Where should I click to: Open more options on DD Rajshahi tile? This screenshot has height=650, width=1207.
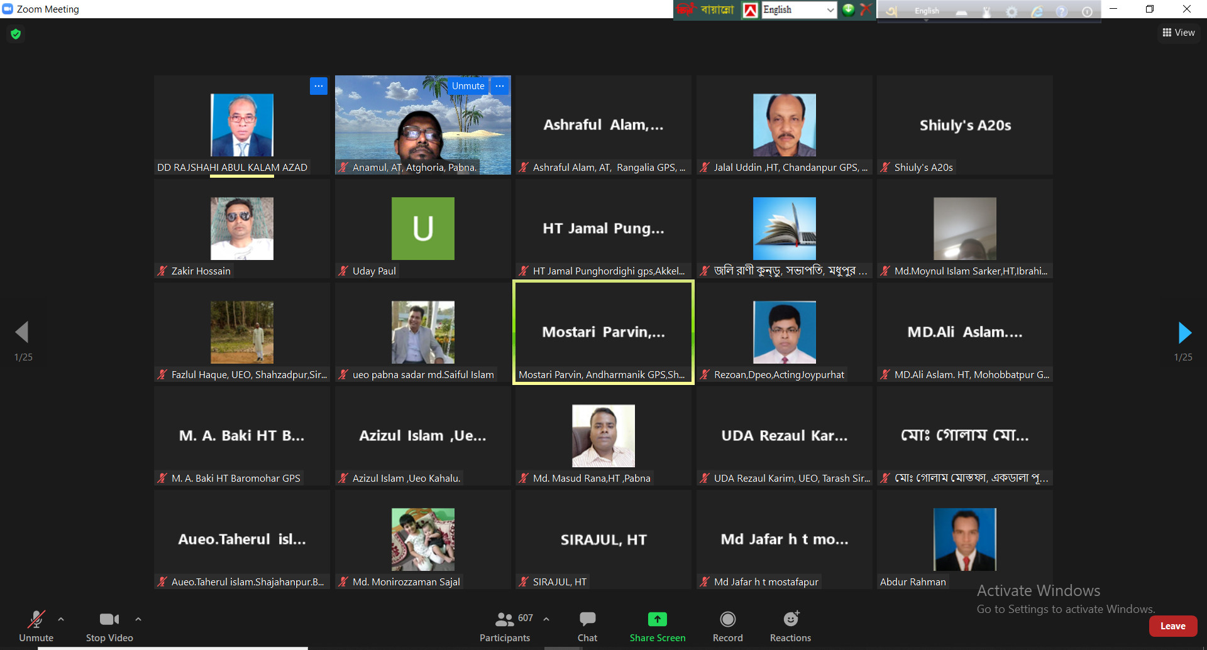[x=319, y=86]
